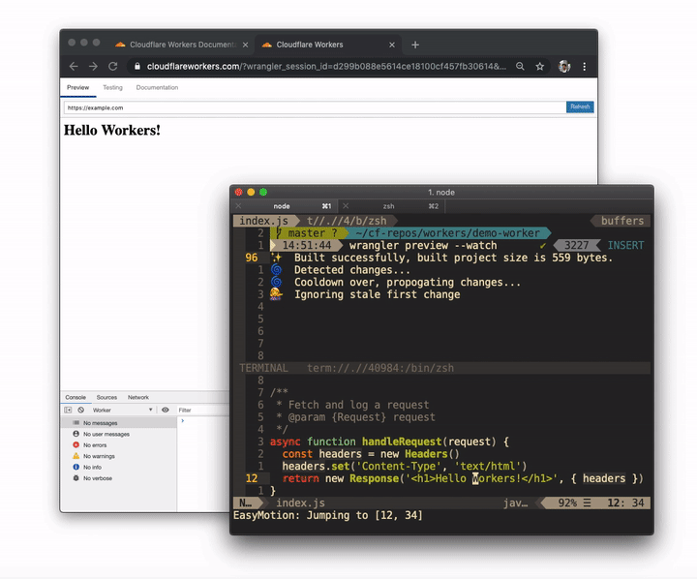Click the blue Refresh button
The width and height of the screenshot is (697, 579).
point(580,107)
